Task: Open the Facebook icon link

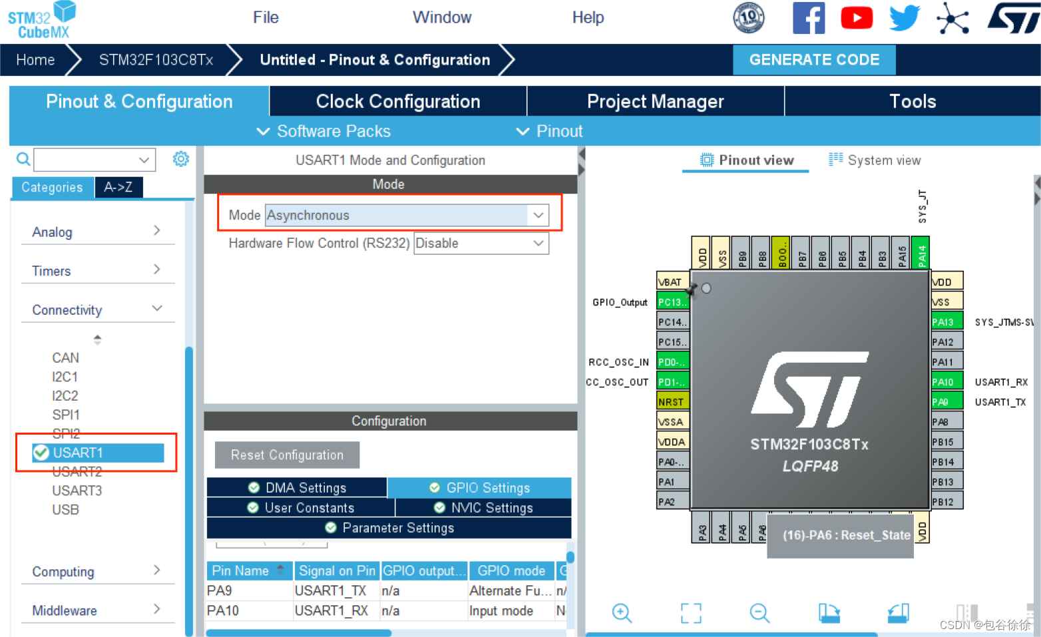Action: (809, 18)
